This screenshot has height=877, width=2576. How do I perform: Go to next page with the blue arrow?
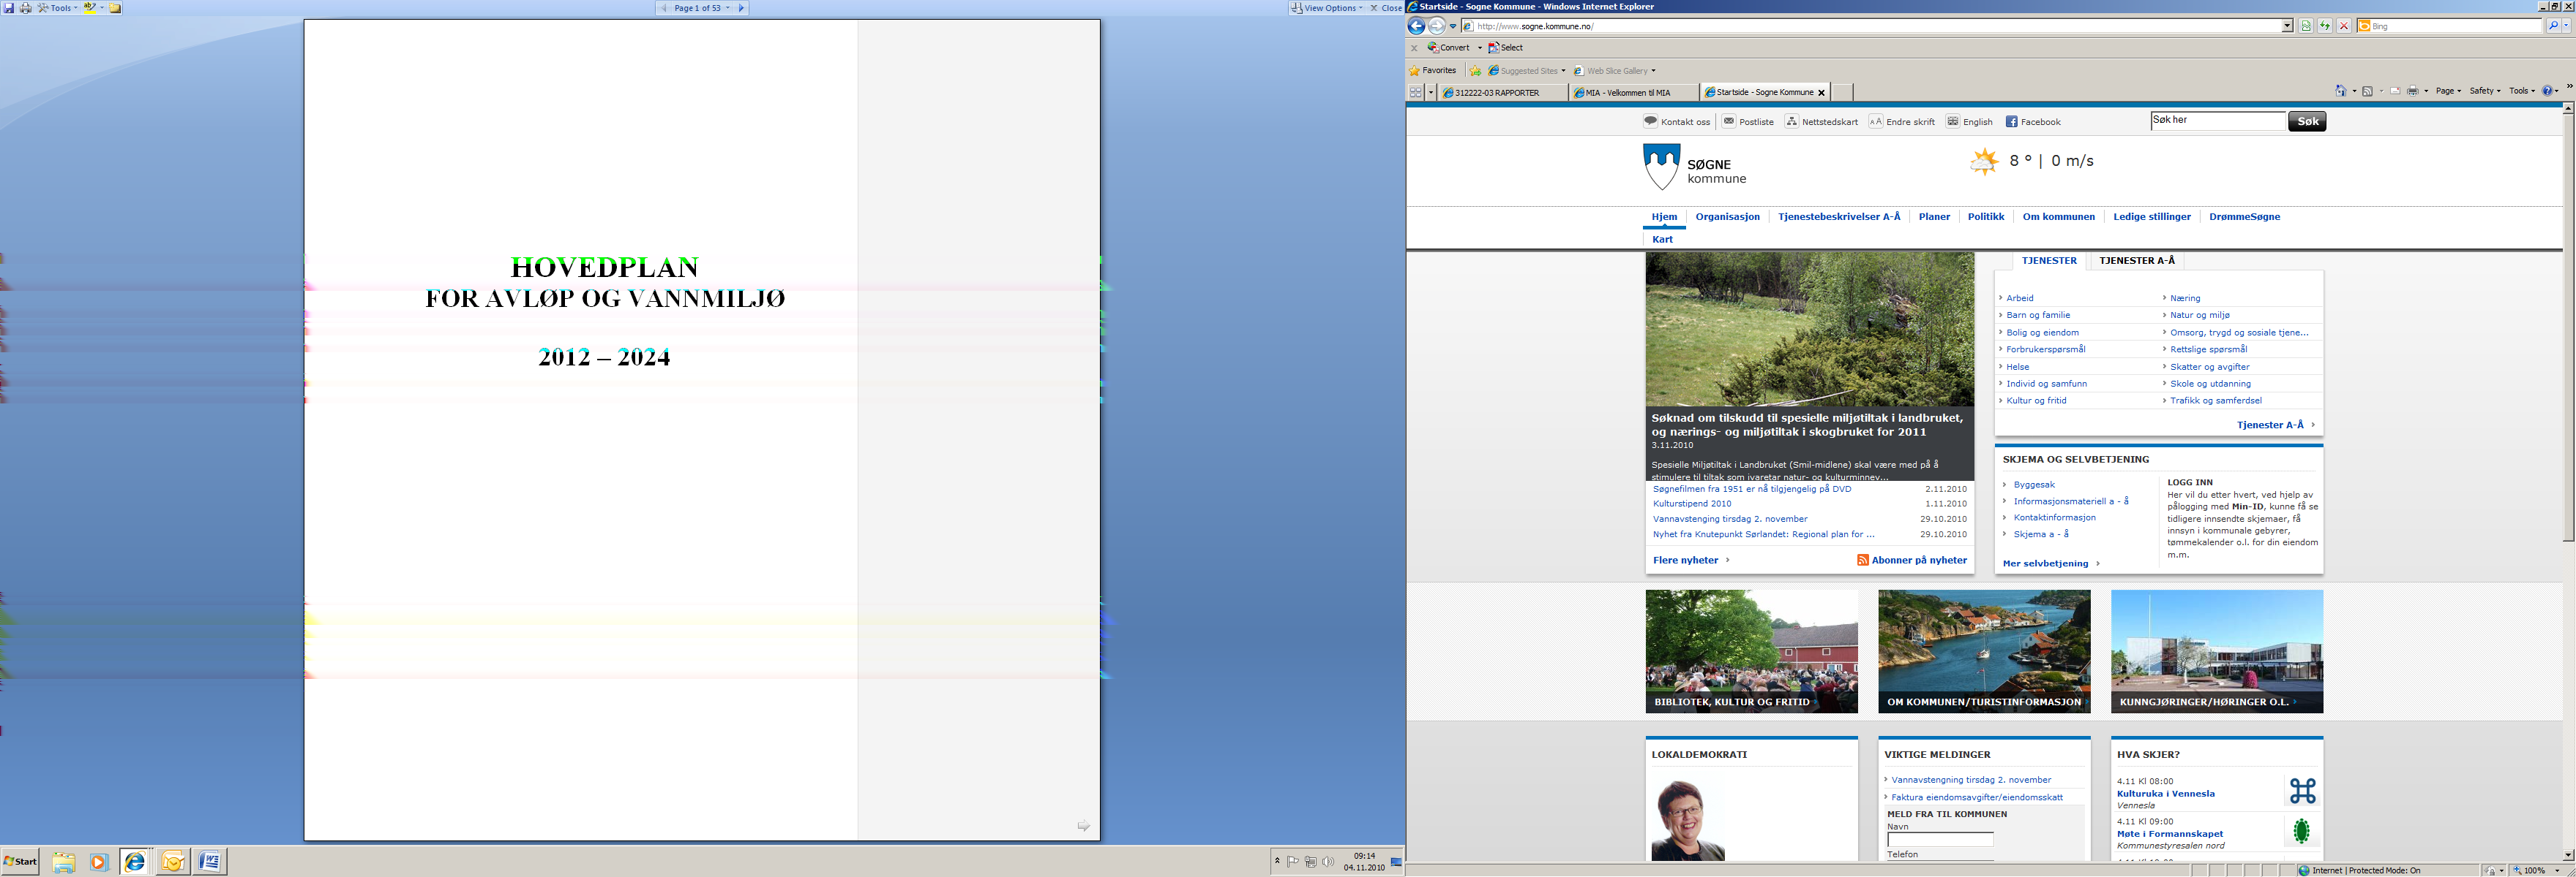741,8
